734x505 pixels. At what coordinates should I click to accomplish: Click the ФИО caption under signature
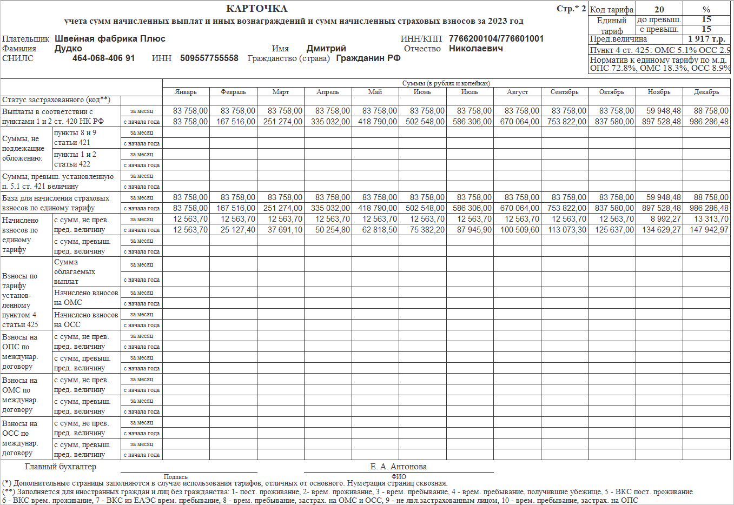(x=399, y=477)
